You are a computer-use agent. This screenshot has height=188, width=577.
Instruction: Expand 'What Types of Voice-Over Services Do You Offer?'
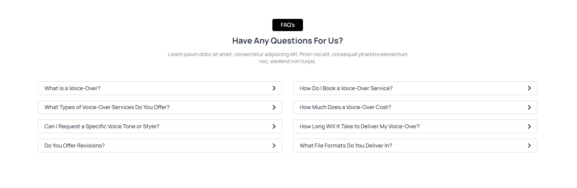point(107,107)
